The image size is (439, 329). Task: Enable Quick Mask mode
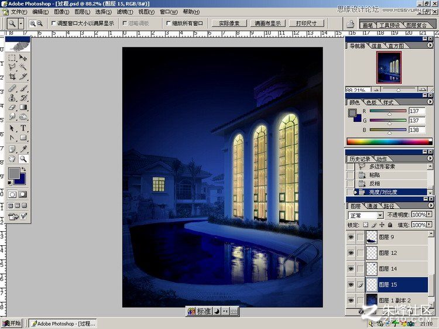[23, 194]
